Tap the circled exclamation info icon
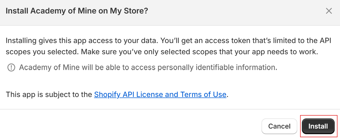This screenshot has width=340, height=139. [11, 67]
